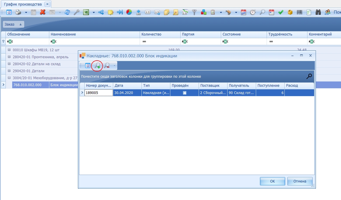Click the wrench settings icon

point(76,12)
